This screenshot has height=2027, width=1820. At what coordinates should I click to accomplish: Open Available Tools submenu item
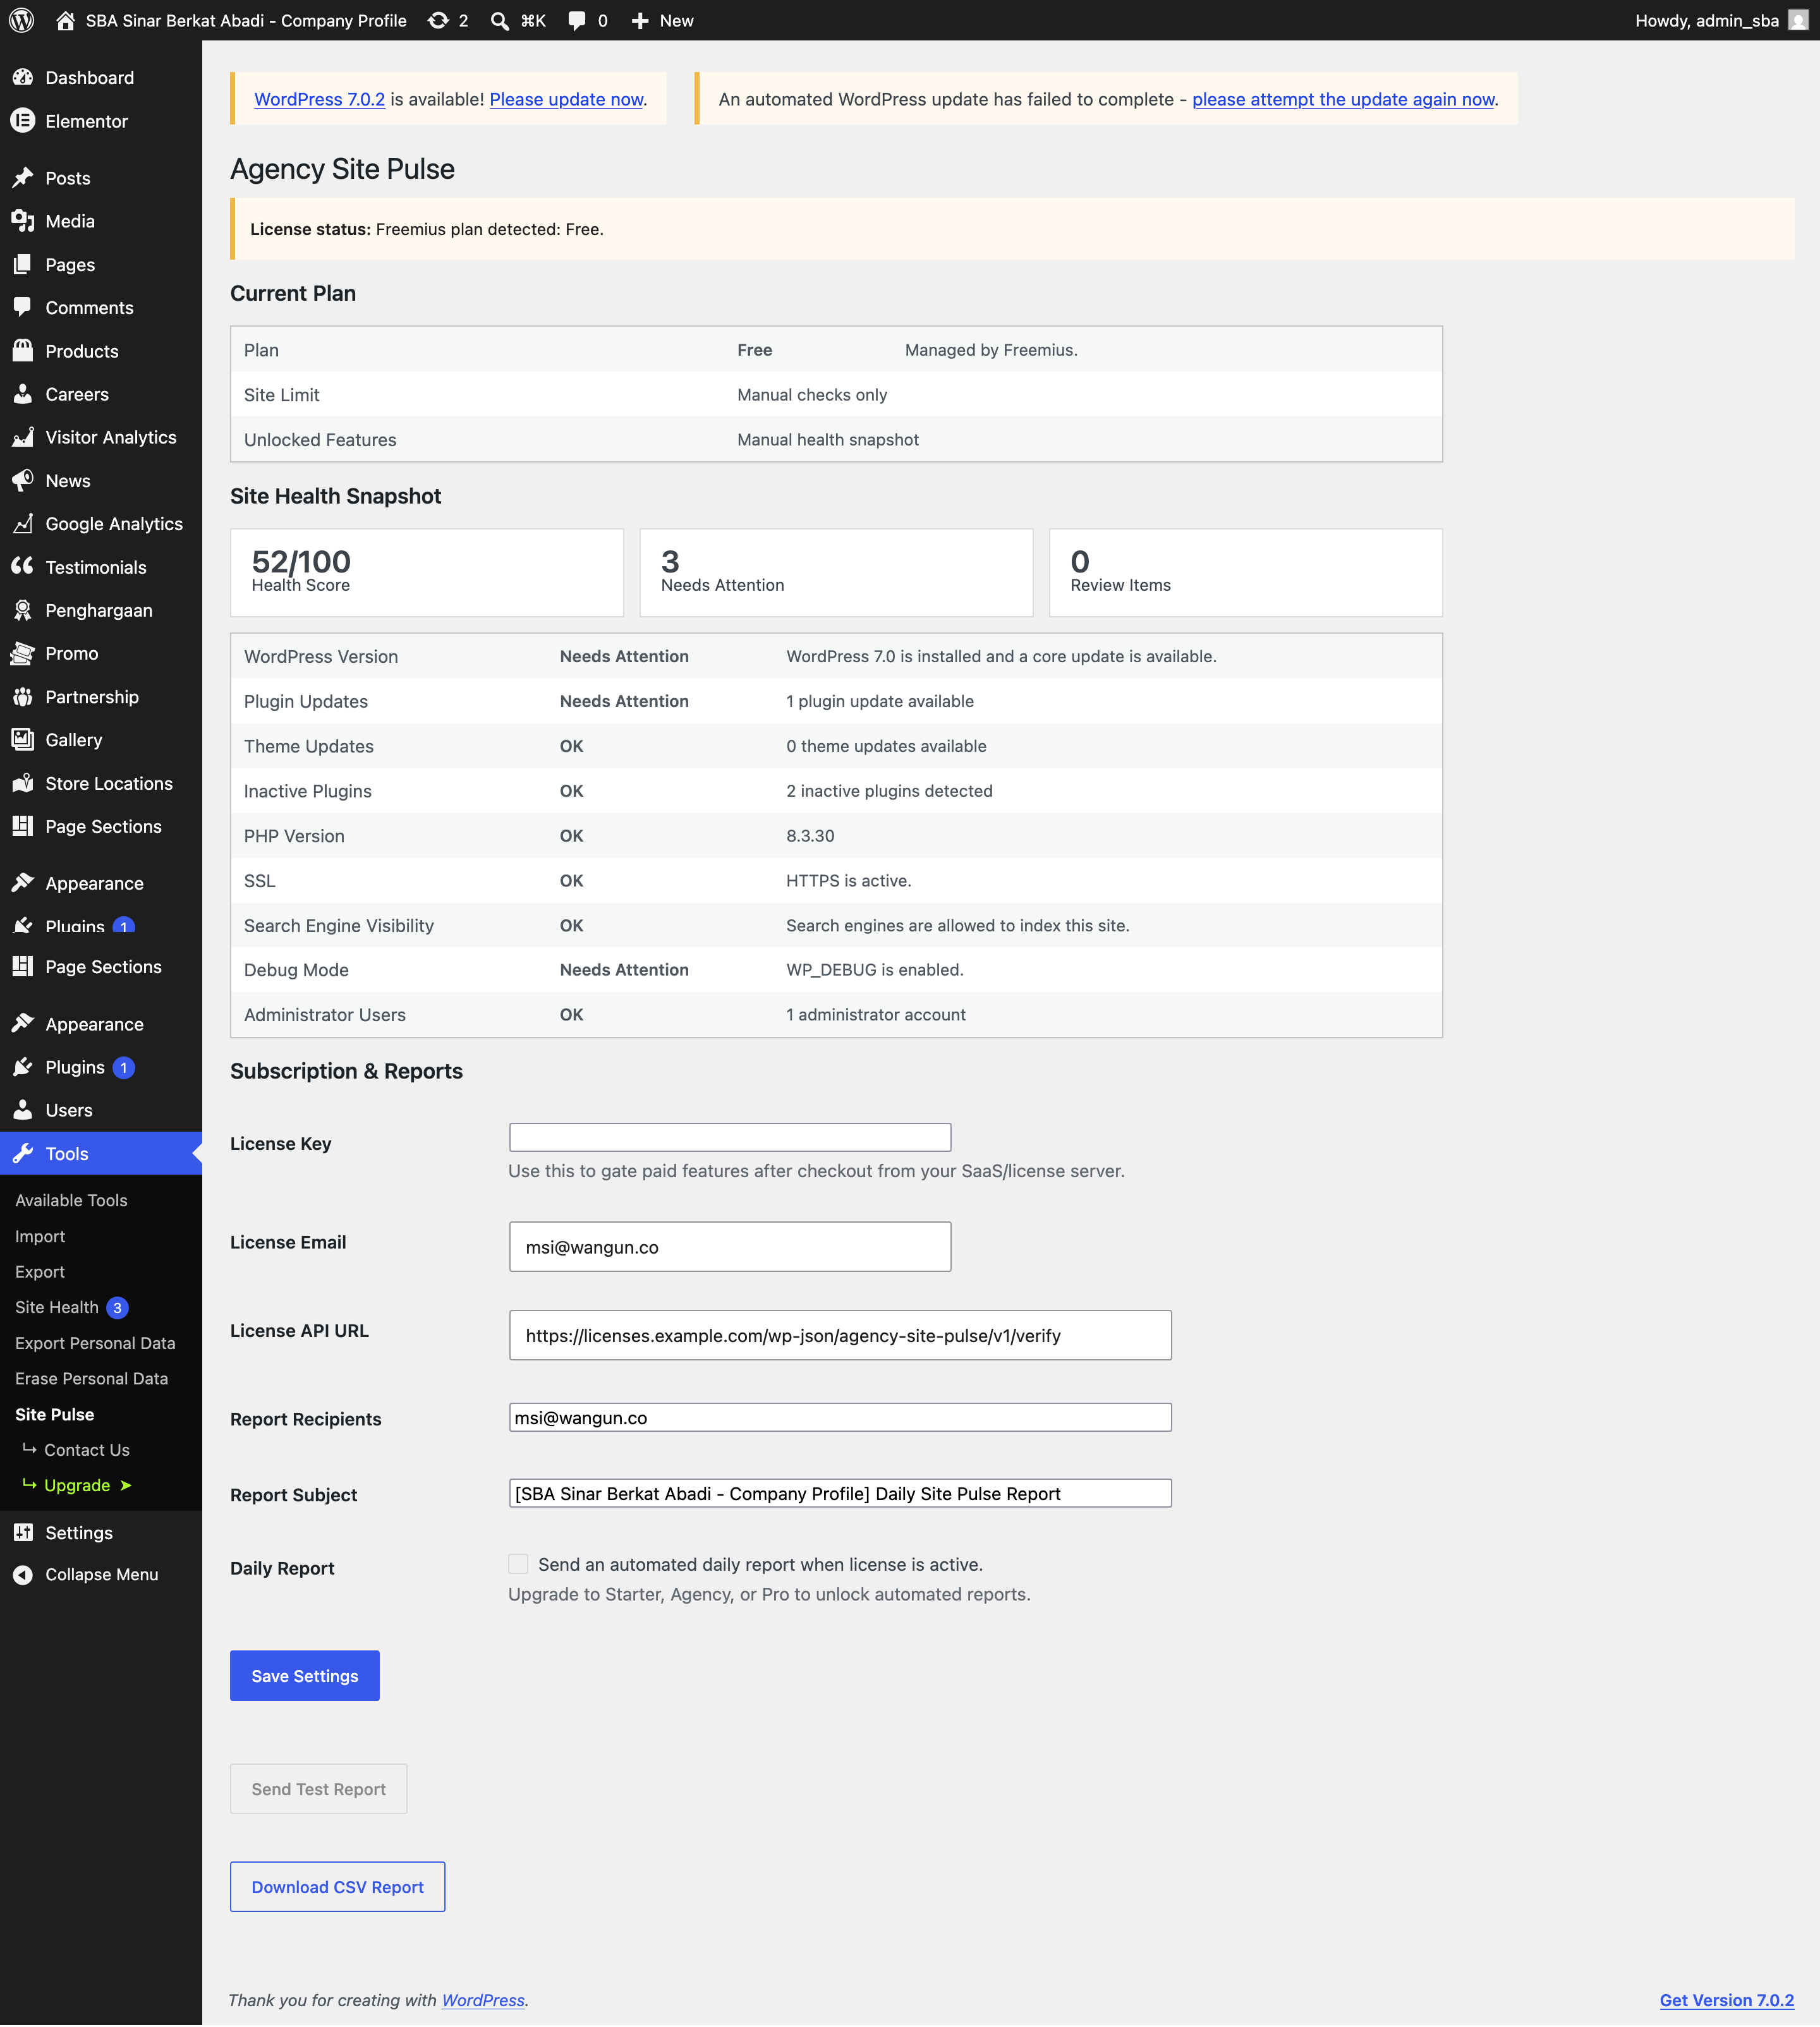point(71,1200)
